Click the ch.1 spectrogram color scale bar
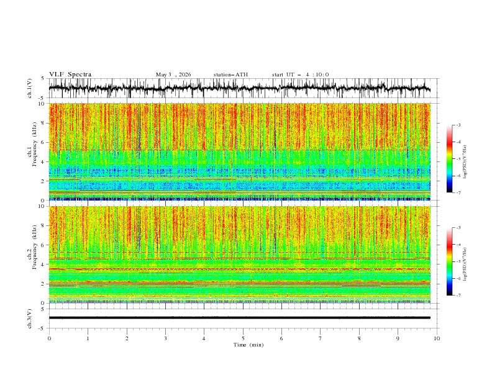Image resolution: width=492 pixels, height=380 pixels. click(449, 159)
